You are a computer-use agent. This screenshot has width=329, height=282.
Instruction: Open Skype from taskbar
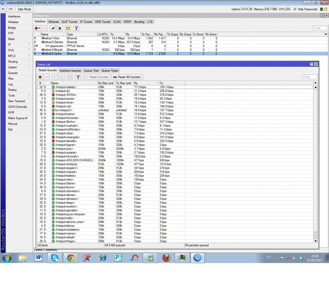[x=55, y=258]
